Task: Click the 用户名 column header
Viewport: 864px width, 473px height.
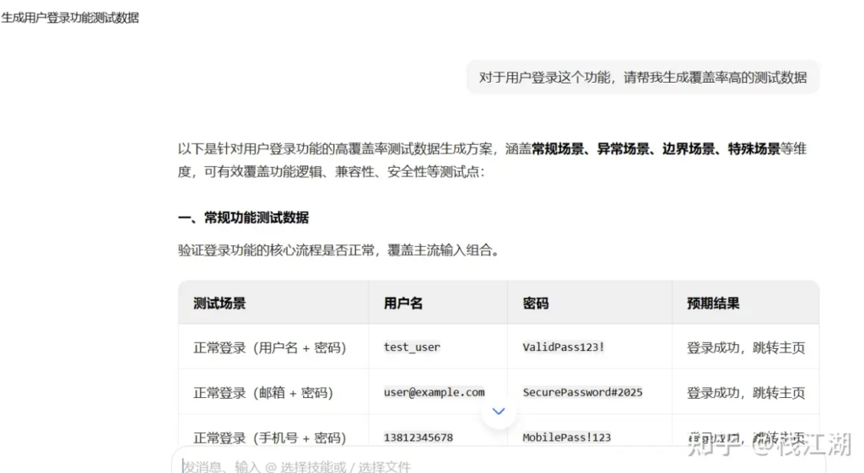Action: click(403, 303)
